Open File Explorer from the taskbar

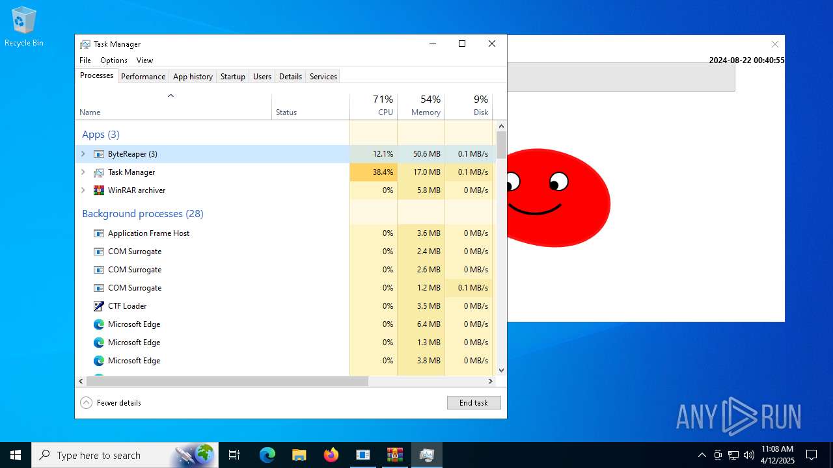tap(299, 455)
